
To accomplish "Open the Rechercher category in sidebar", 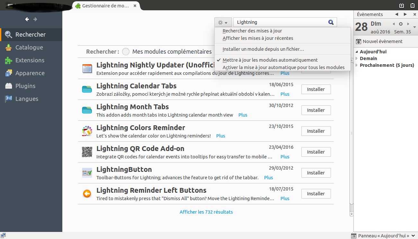I will [x=31, y=34].
